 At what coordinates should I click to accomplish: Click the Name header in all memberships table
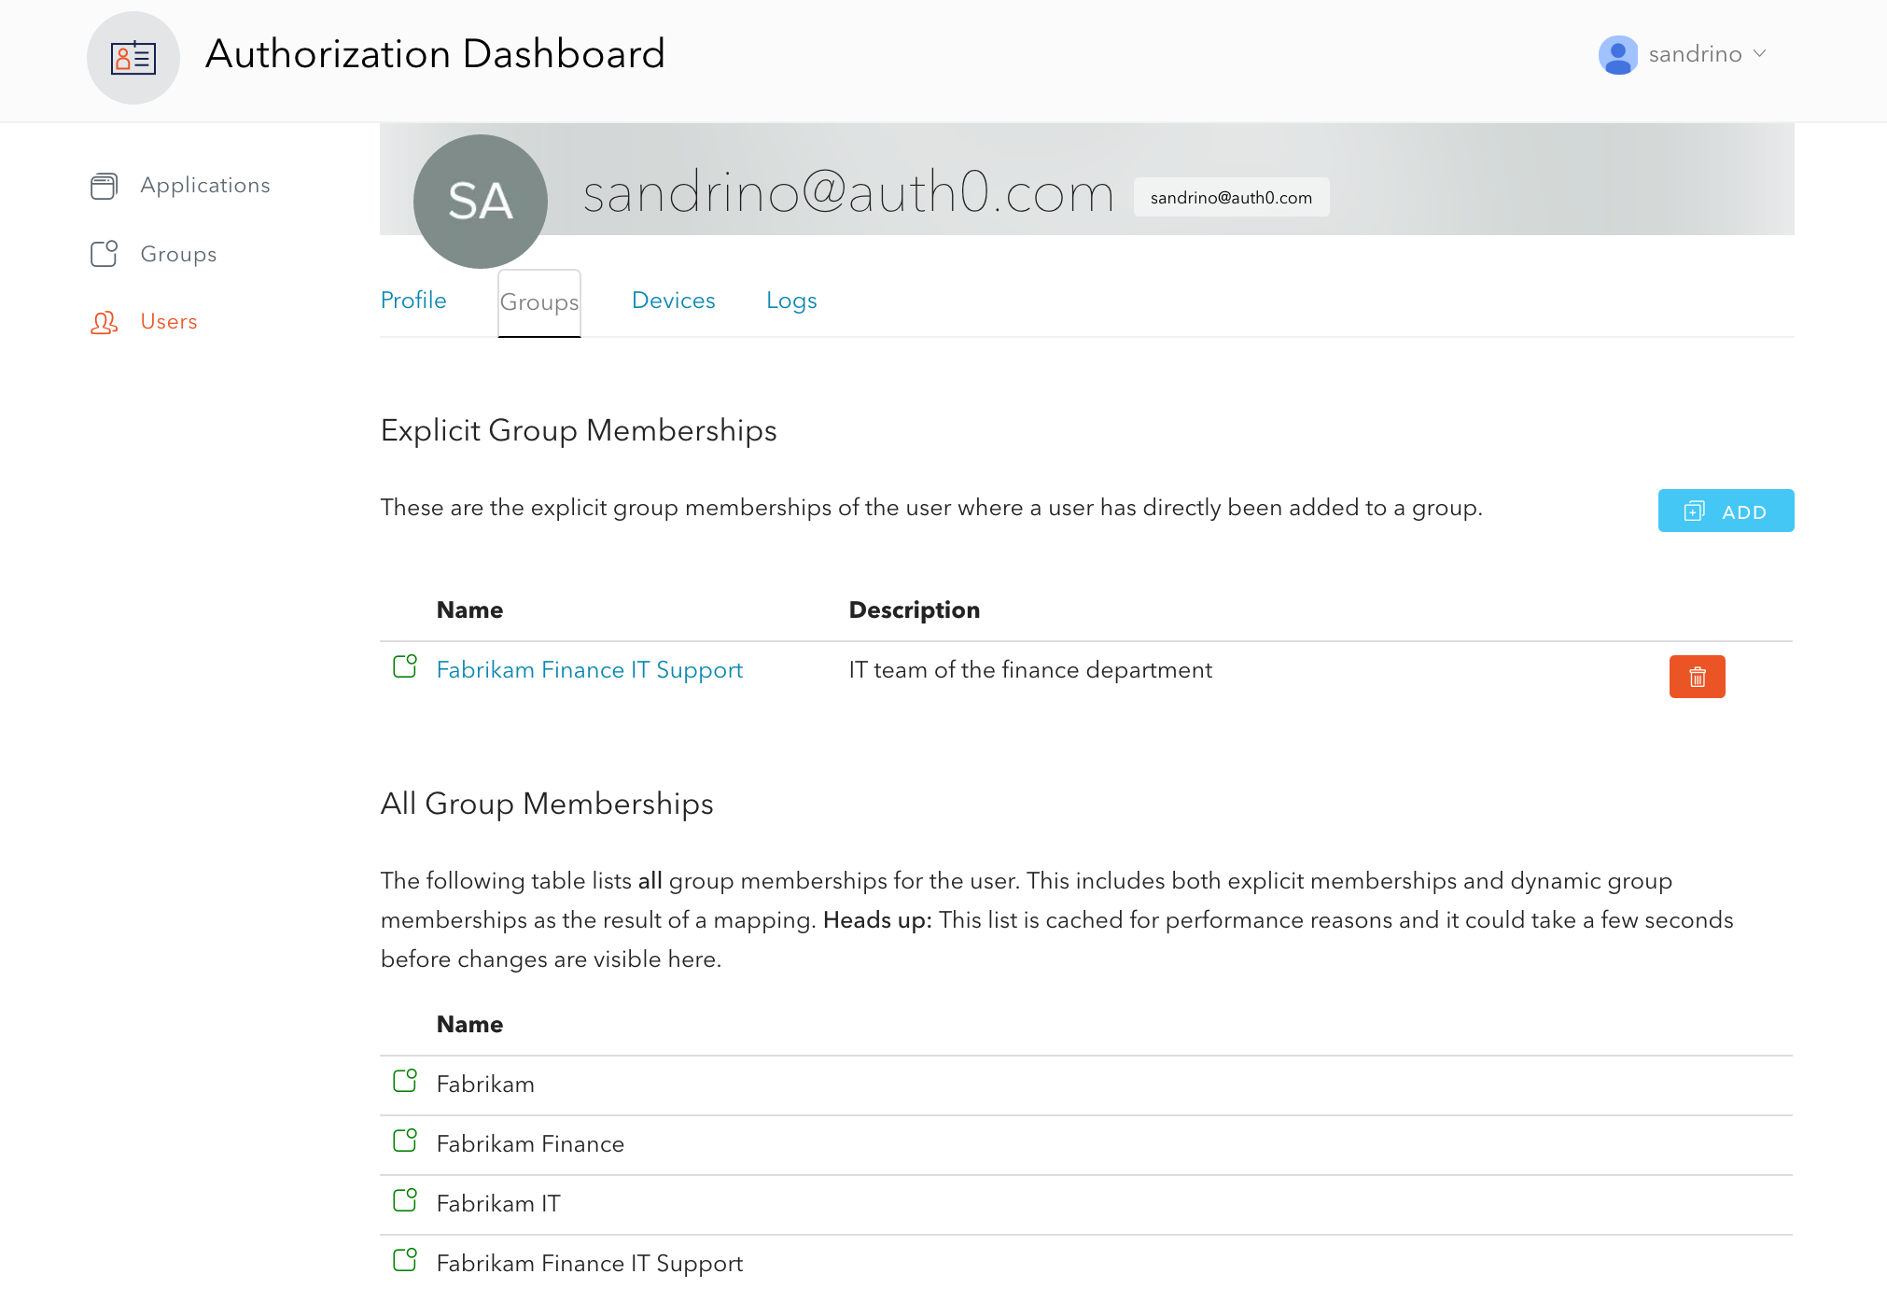tap(469, 1024)
